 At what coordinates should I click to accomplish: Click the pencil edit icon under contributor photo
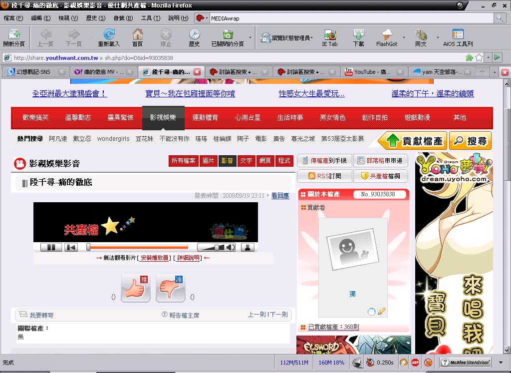coord(381,312)
